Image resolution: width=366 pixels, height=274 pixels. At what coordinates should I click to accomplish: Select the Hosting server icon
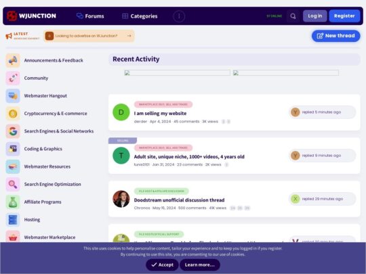pyautogui.click(x=13, y=220)
